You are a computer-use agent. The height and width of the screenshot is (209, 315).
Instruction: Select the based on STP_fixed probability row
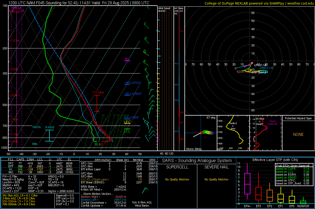coord(293,183)
